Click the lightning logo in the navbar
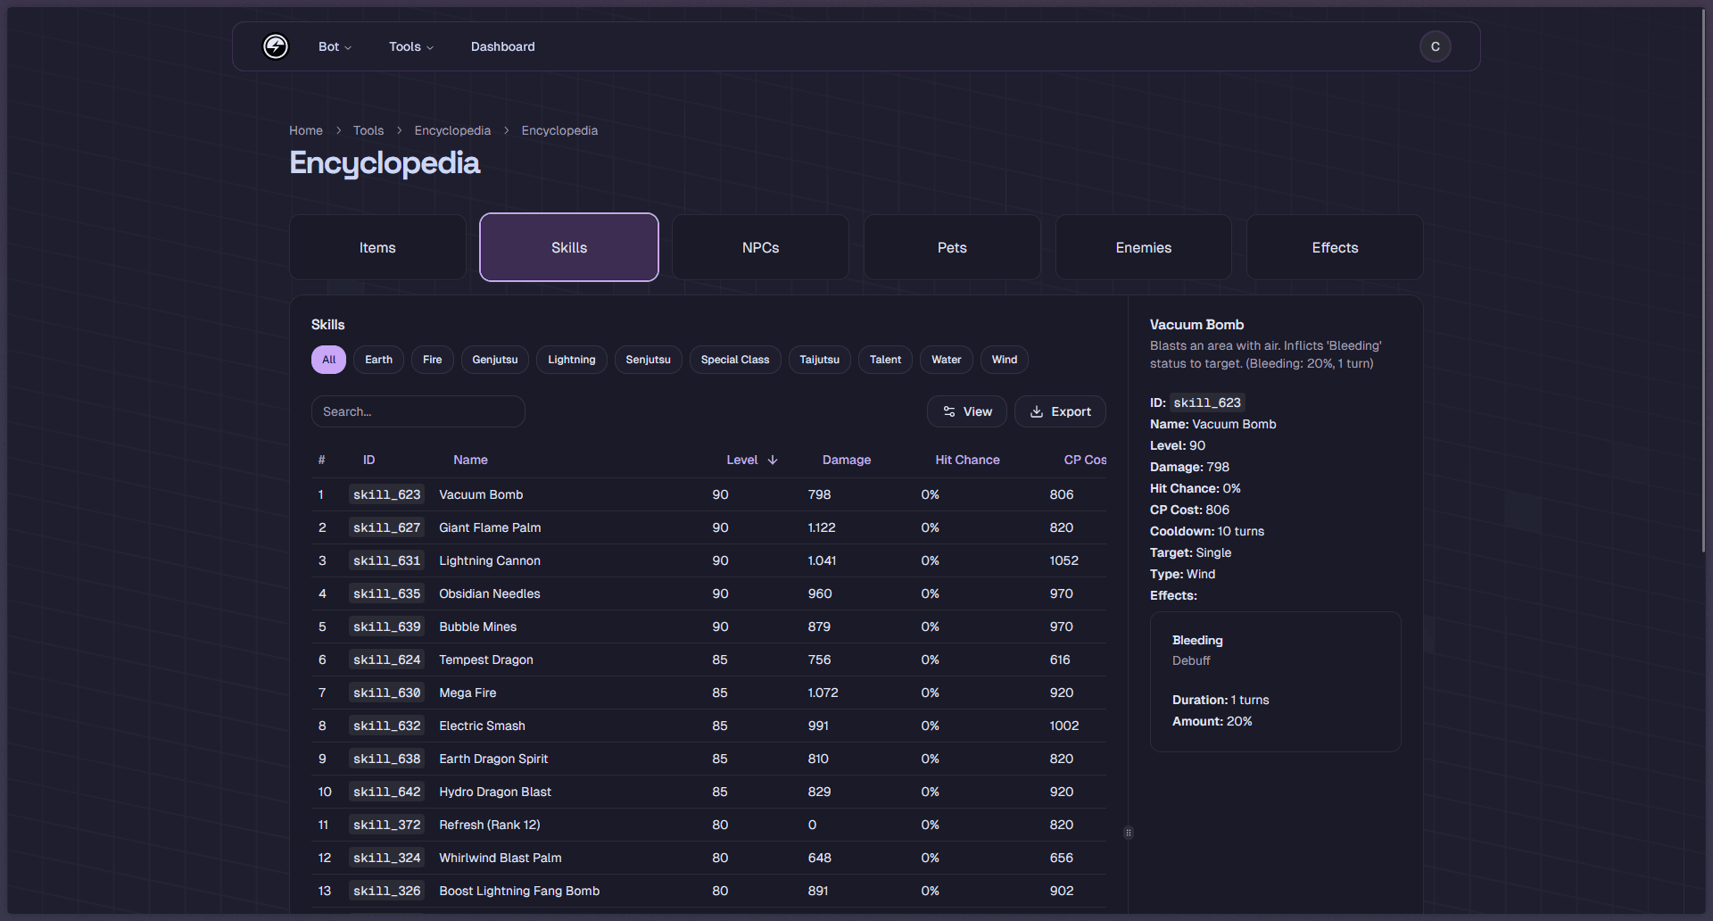Image resolution: width=1713 pixels, height=921 pixels. (x=276, y=46)
